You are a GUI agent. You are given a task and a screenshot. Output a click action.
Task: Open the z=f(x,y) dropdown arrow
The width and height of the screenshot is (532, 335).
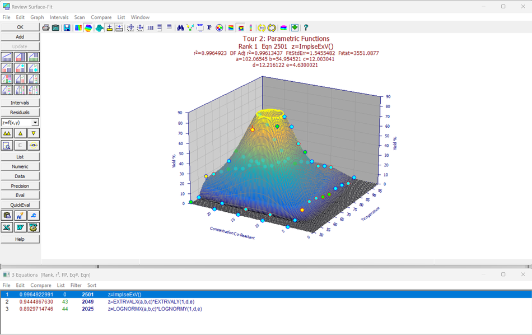(x=35, y=123)
